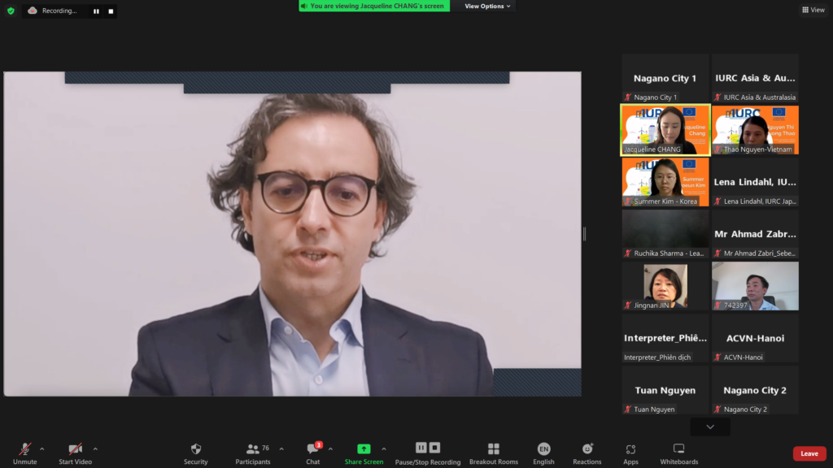Show more participants with the down chevron
This screenshot has width=833, height=468.
tap(710, 427)
